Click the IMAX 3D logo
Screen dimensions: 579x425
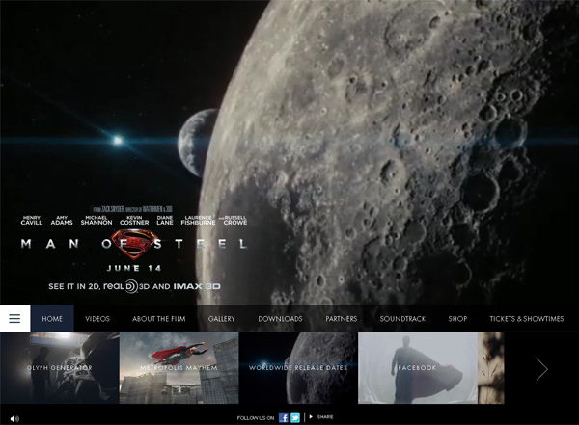197,286
